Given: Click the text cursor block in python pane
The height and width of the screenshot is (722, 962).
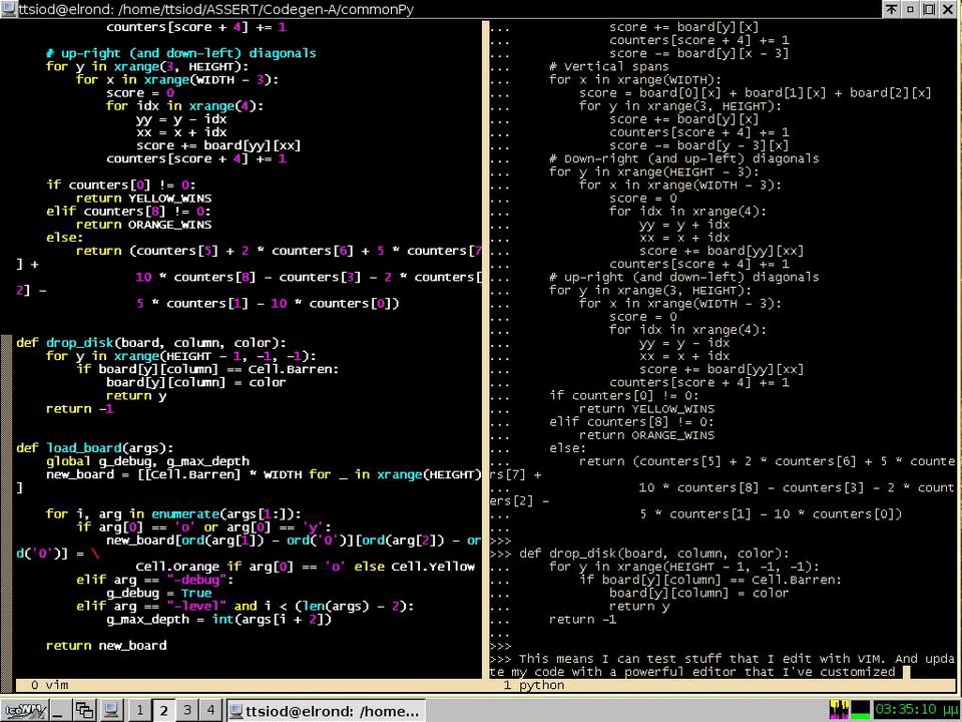Looking at the screenshot, I should click(x=906, y=672).
